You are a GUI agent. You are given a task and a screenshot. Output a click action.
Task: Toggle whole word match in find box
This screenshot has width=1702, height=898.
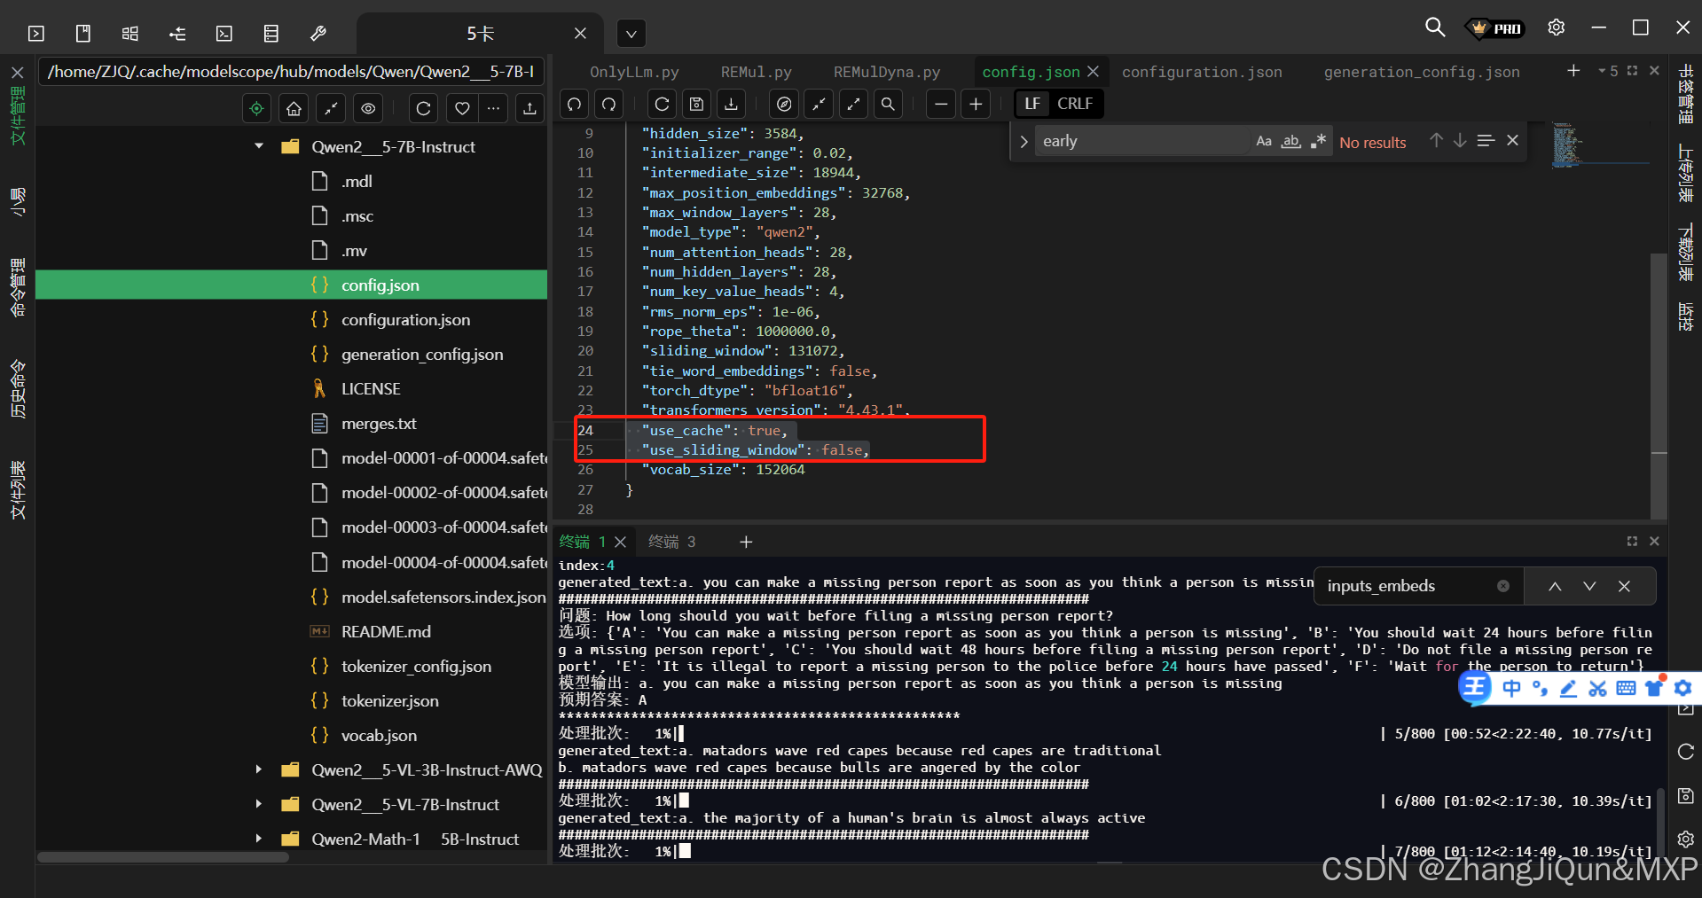pyautogui.click(x=1291, y=141)
